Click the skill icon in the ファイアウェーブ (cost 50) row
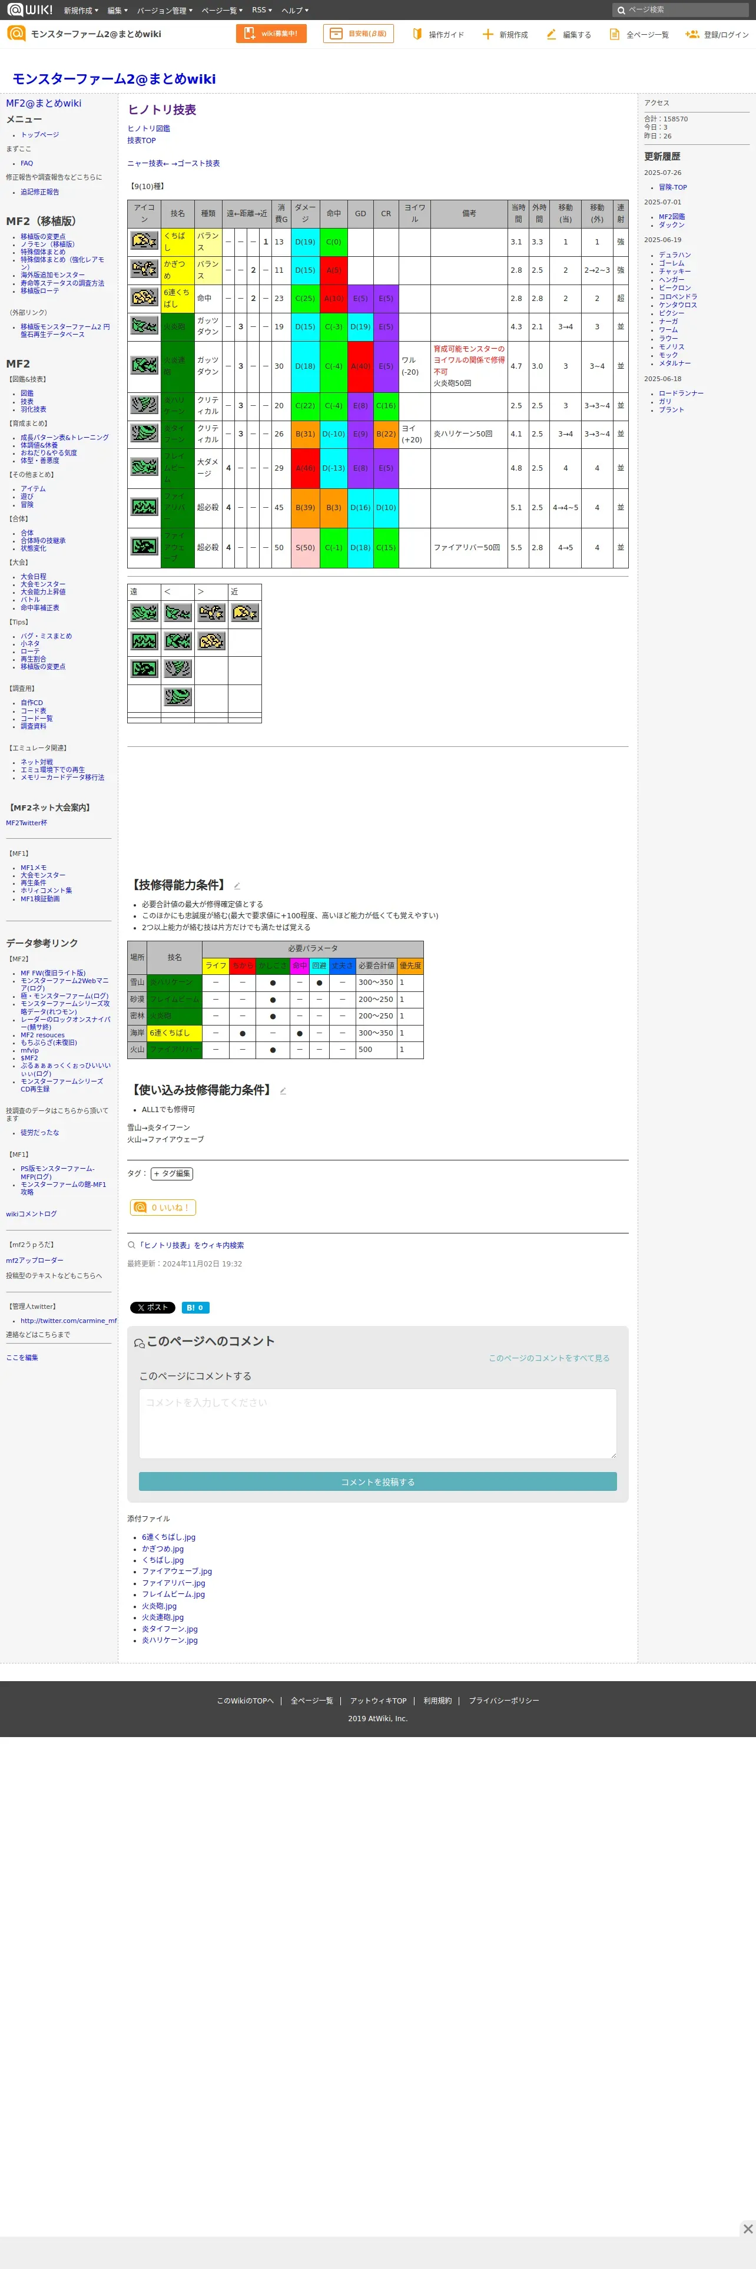The width and height of the screenshot is (756, 2269). (x=144, y=546)
